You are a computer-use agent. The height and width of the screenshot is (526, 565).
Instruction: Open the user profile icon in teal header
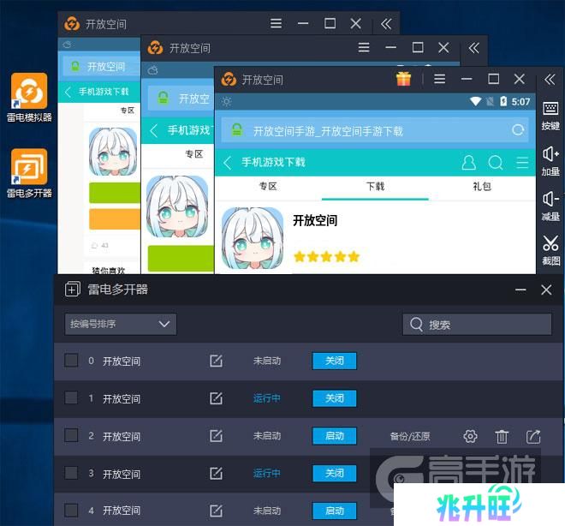[x=468, y=163]
